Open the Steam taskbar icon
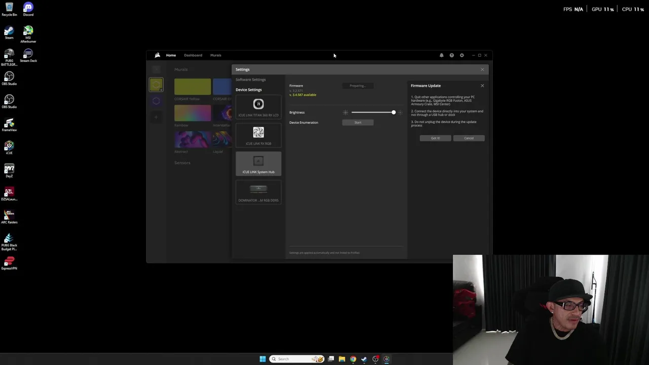 364,359
